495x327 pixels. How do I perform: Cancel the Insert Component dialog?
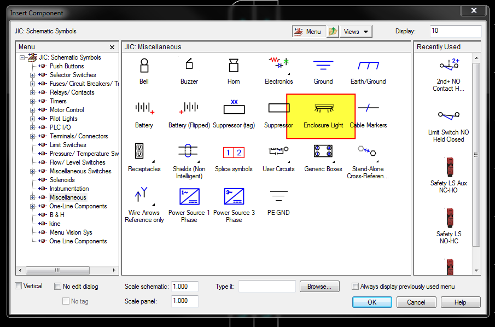(416, 302)
